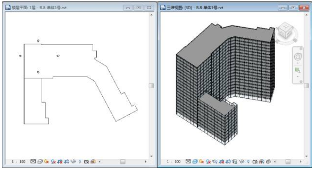This screenshot has width=320, height=169.
Task: Select lowest elevation marker inside building outline
Action: (x=38, y=72)
